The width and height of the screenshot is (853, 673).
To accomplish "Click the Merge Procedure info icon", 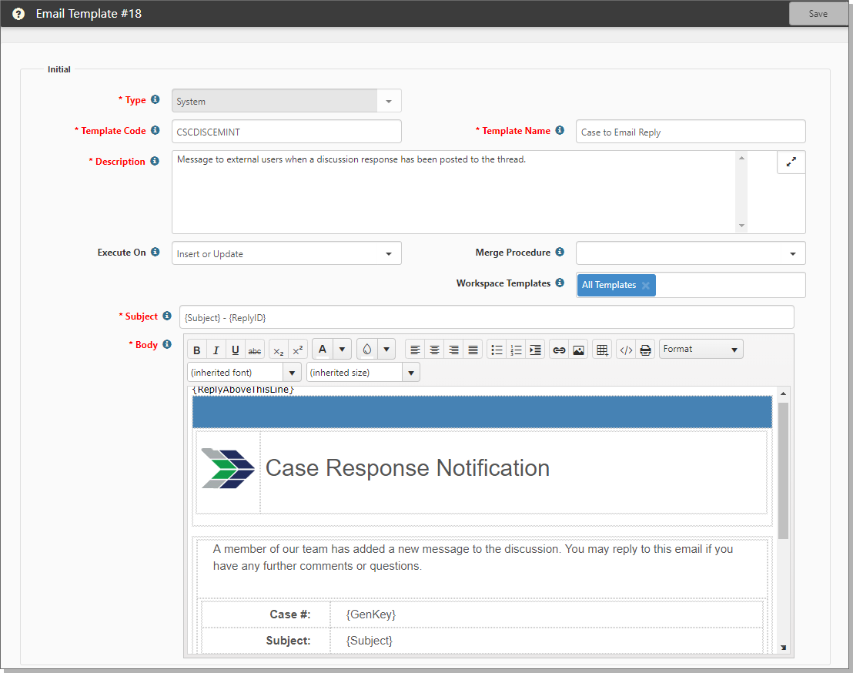I will (x=560, y=252).
